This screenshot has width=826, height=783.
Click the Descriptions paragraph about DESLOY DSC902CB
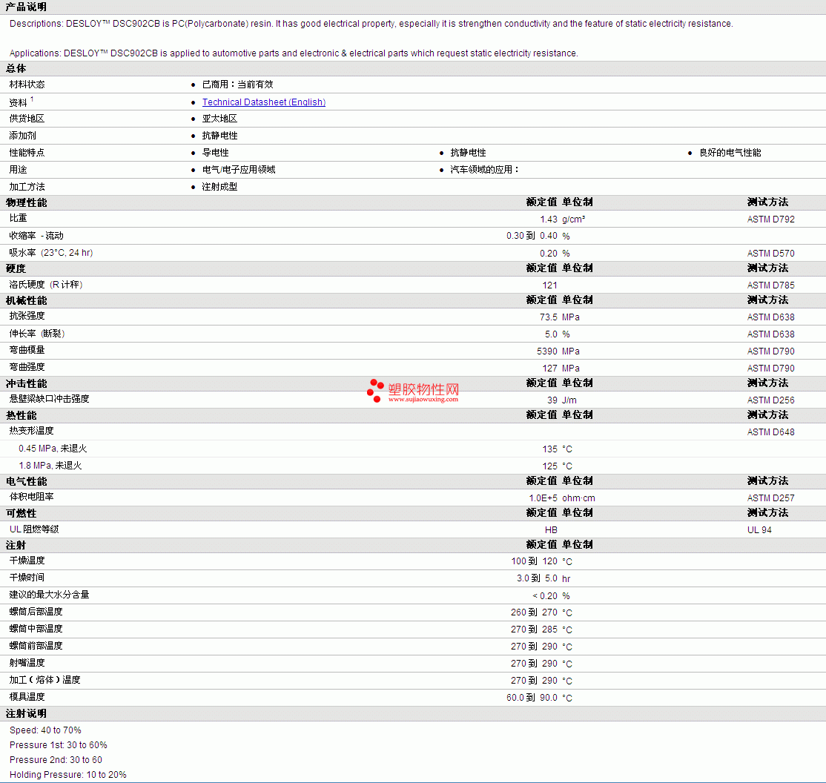[x=371, y=24]
